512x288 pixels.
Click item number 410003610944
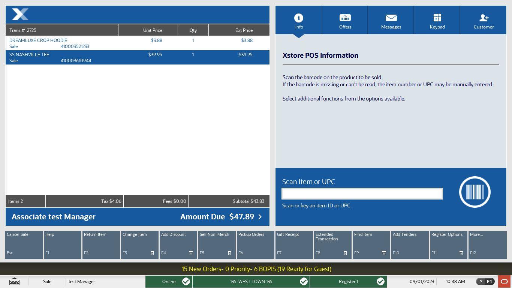[x=76, y=61]
